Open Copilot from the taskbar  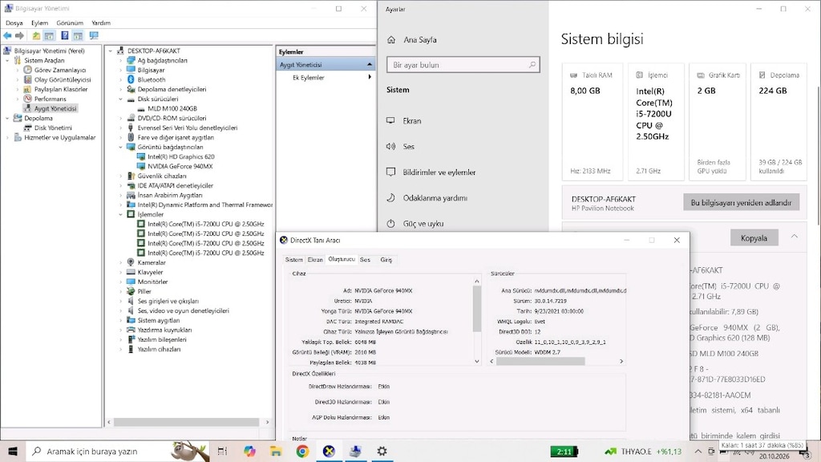pyautogui.click(x=249, y=451)
